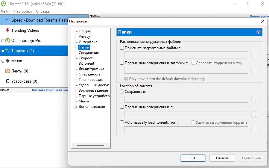Toggle 'Удалять загруженные торренты' checkbox
This screenshot has height=168, width=269.
click(193, 122)
